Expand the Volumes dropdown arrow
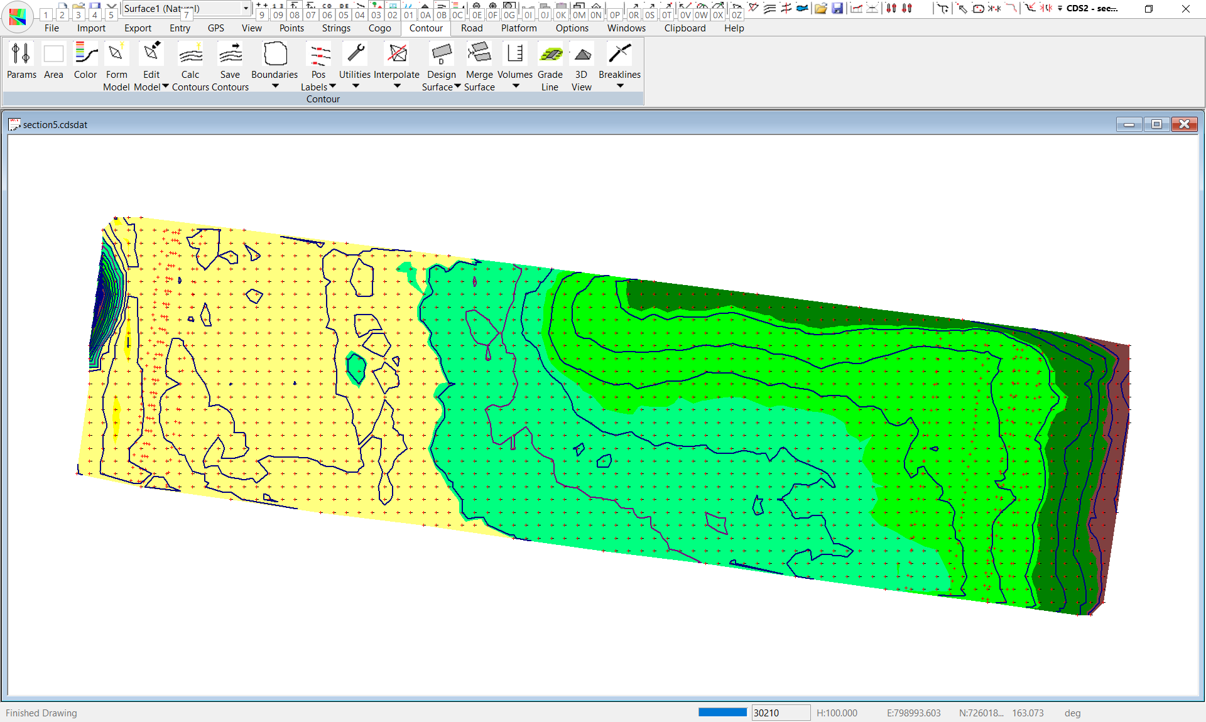The height and width of the screenshot is (722, 1206). (x=516, y=86)
